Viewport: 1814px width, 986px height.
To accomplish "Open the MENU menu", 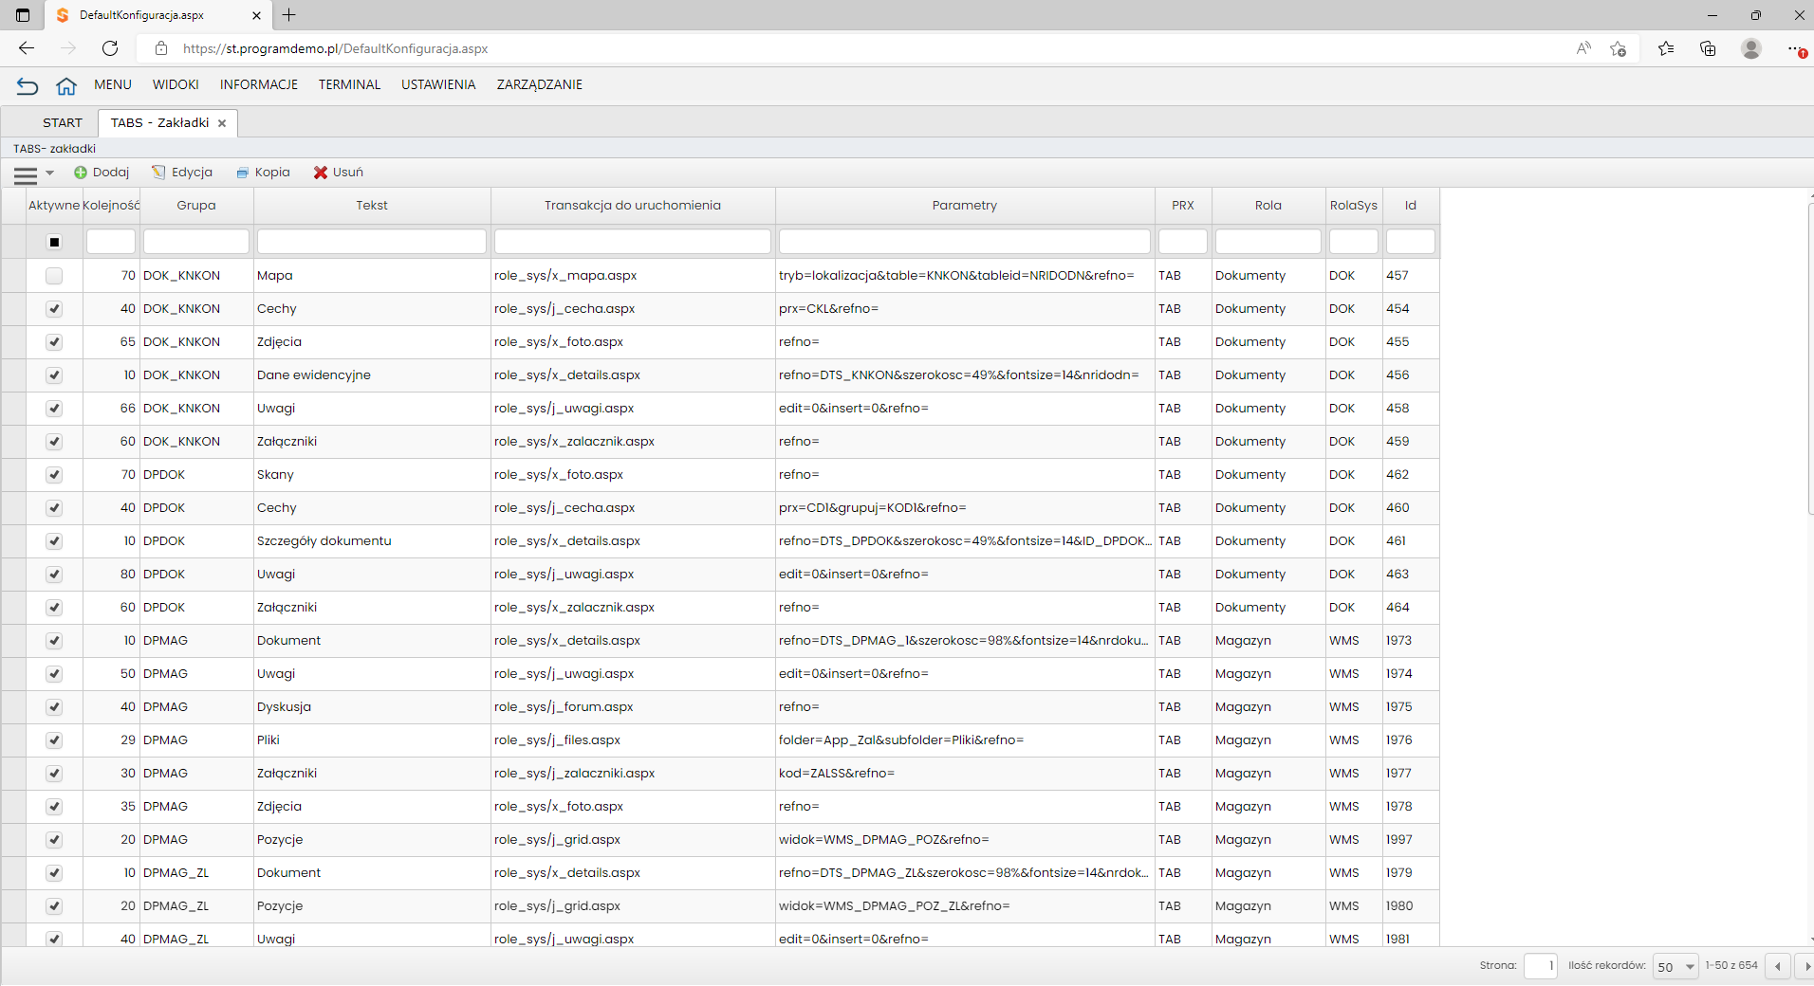I will [x=113, y=84].
